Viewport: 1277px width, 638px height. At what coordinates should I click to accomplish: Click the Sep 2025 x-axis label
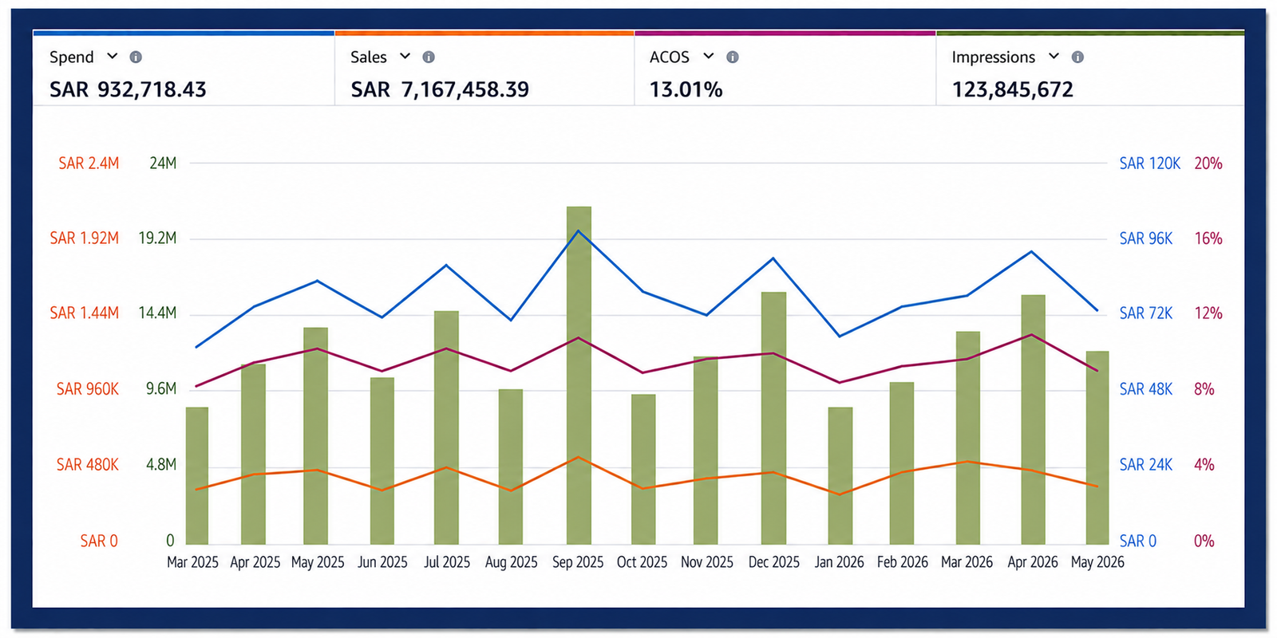tap(578, 562)
